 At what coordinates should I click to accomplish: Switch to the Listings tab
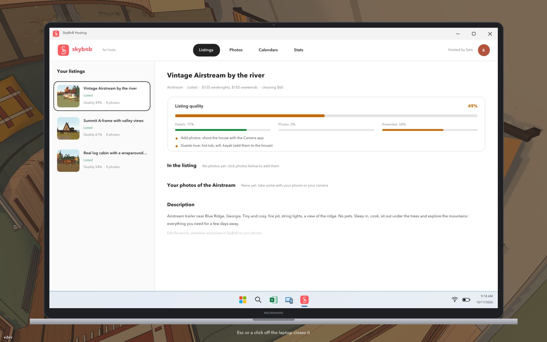(206, 50)
